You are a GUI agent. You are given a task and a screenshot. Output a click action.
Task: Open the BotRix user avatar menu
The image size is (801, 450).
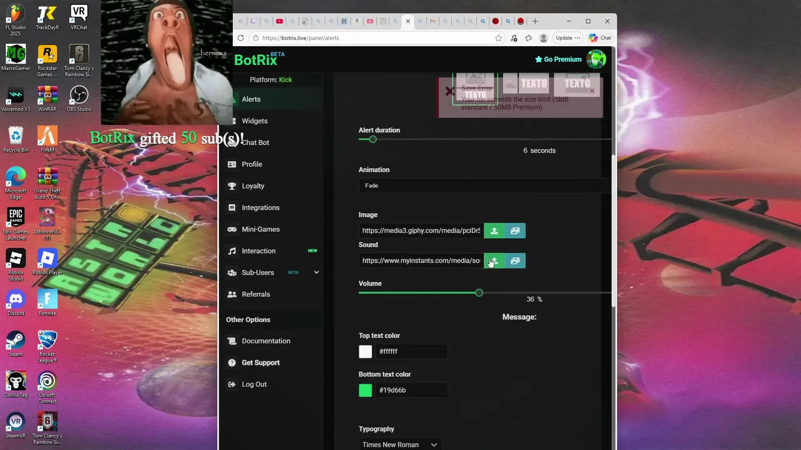click(x=596, y=59)
